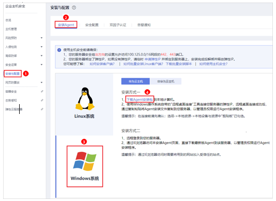
Task: Select the 非华为云主机 toggle button
Action: point(166,81)
